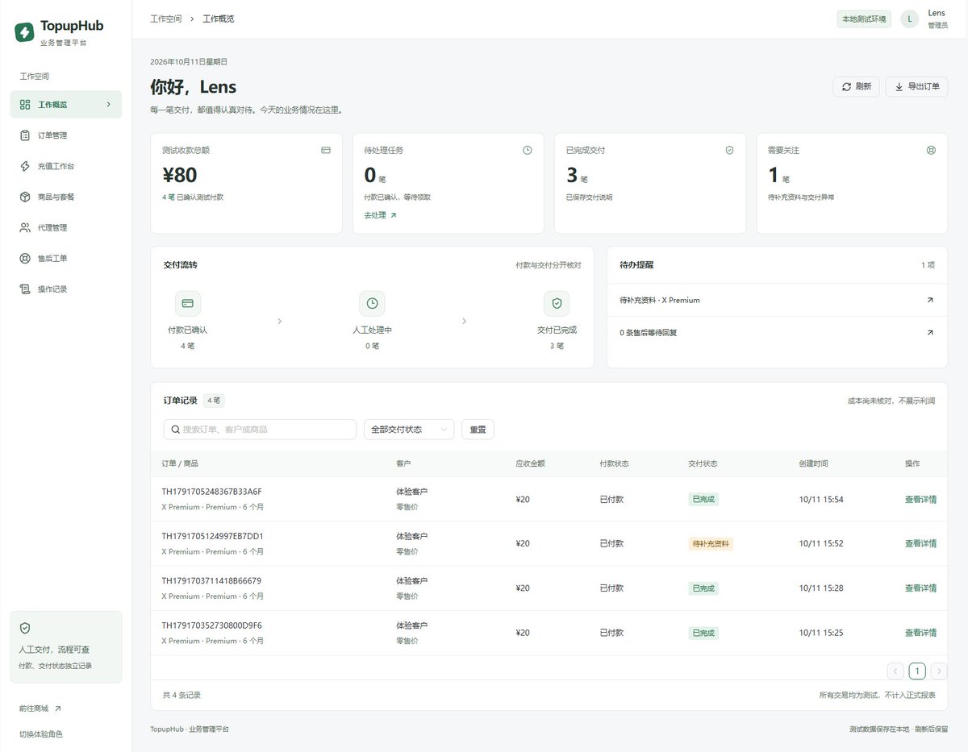Screen dimensions: 968x752
Task: Click the previous page arrow
Action: (x=895, y=671)
